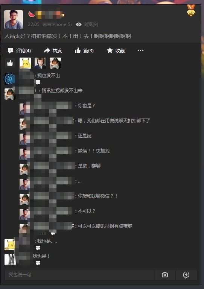Click the lightning bubble icon beside camera
The height and width of the screenshot is (289, 204).
pos(186,275)
